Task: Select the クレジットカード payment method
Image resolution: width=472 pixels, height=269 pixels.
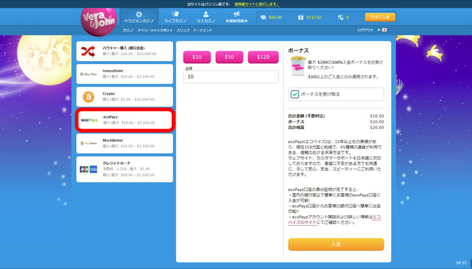Action: (125, 169)
